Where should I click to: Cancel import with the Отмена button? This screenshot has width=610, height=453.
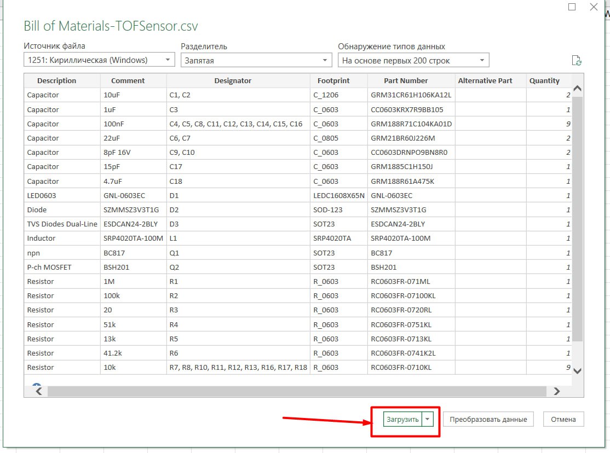tap(563, 420)
